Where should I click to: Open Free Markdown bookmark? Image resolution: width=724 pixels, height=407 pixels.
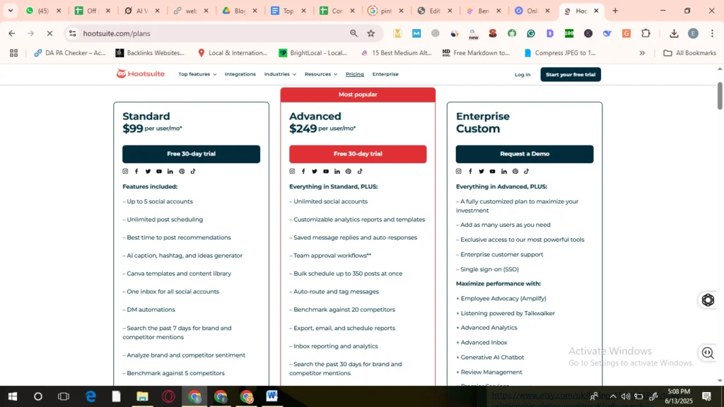point(476,53)
